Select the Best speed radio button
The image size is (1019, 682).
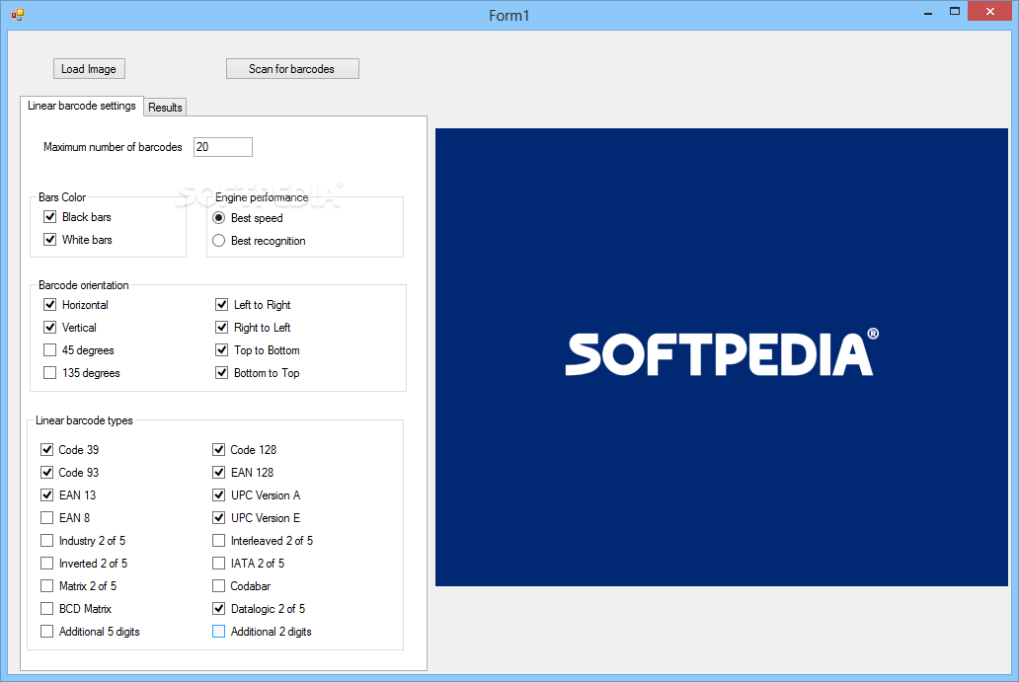(x=219, y=217)
